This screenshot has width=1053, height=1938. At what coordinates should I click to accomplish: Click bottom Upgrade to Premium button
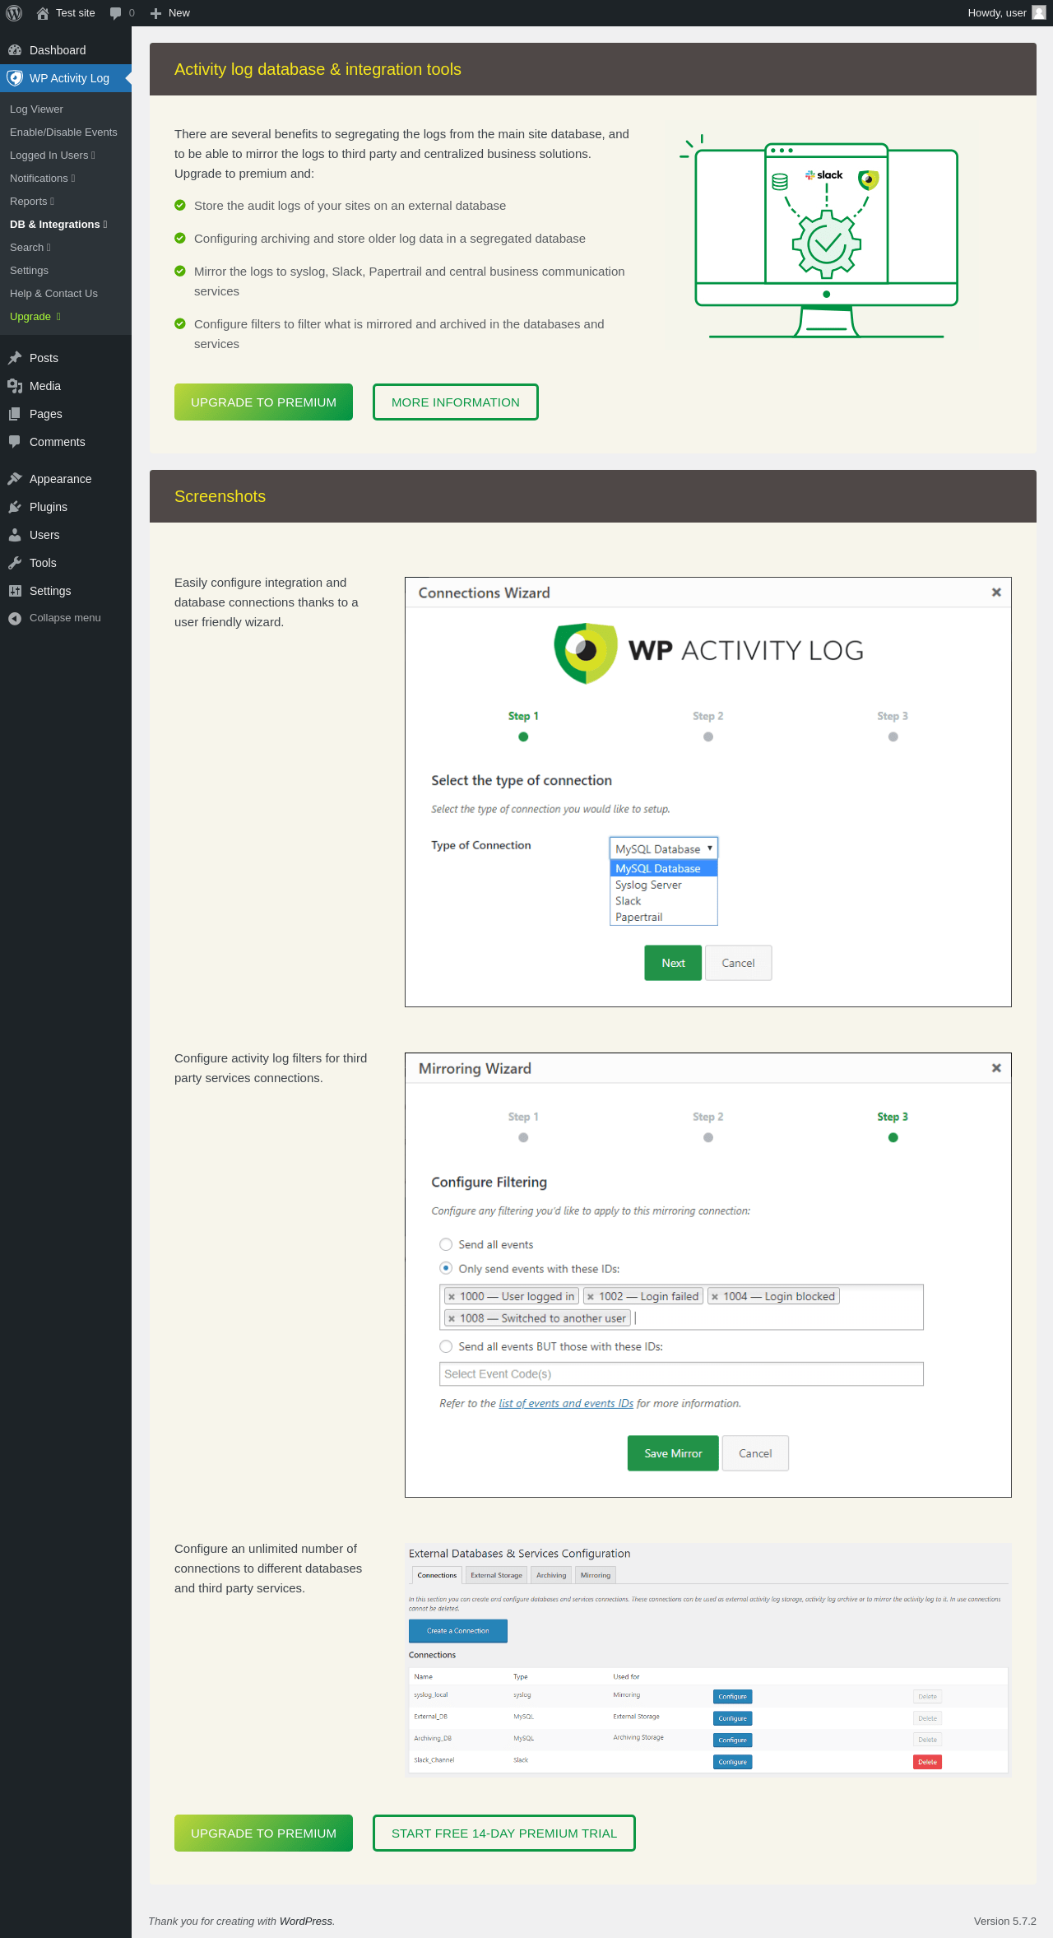tap(263, 1833)
